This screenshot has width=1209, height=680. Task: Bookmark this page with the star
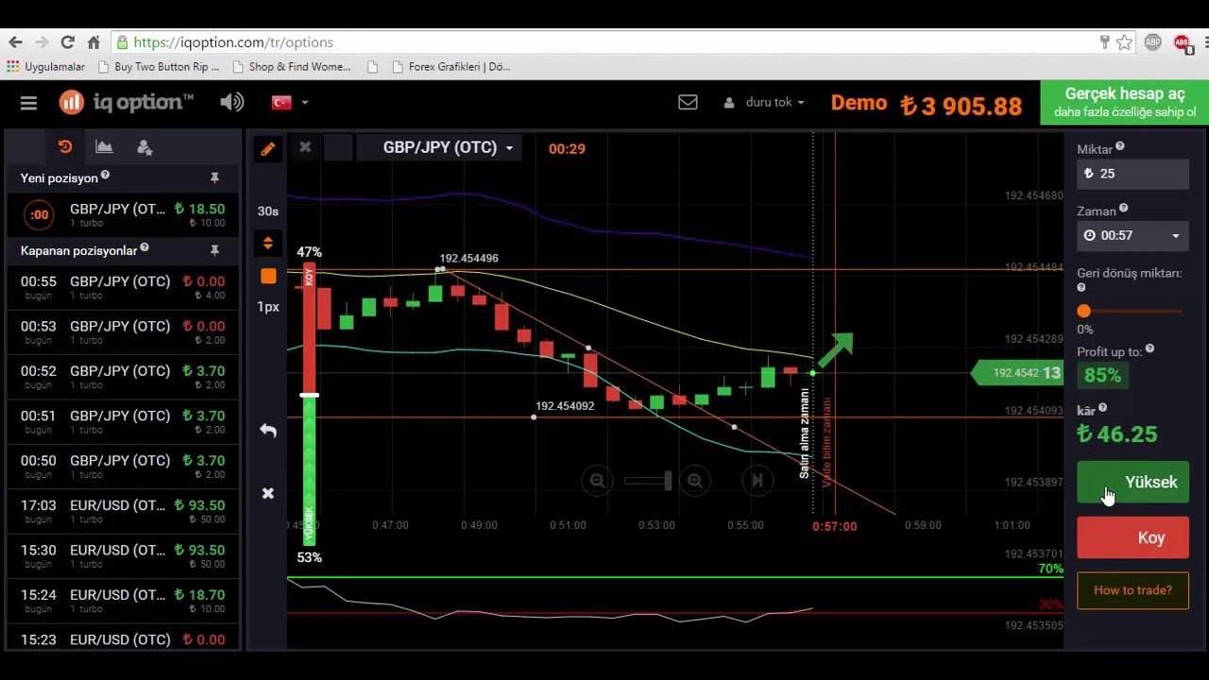click(x=1124, y=42)
